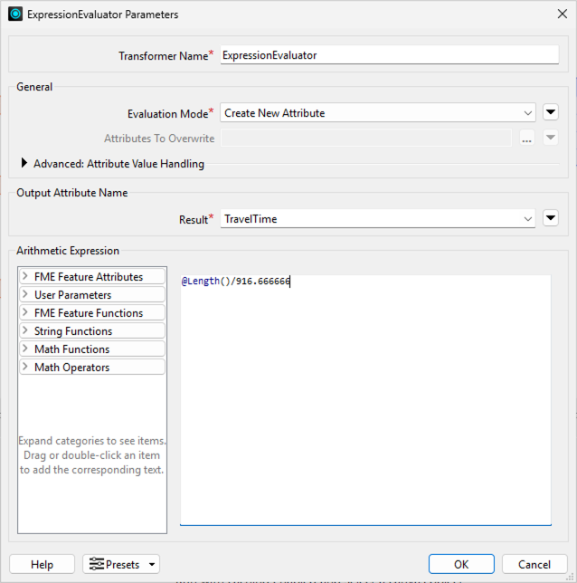Screen dimensions: 577x583
Task: Expand Math Operators category
Action: tap(92, 368)
